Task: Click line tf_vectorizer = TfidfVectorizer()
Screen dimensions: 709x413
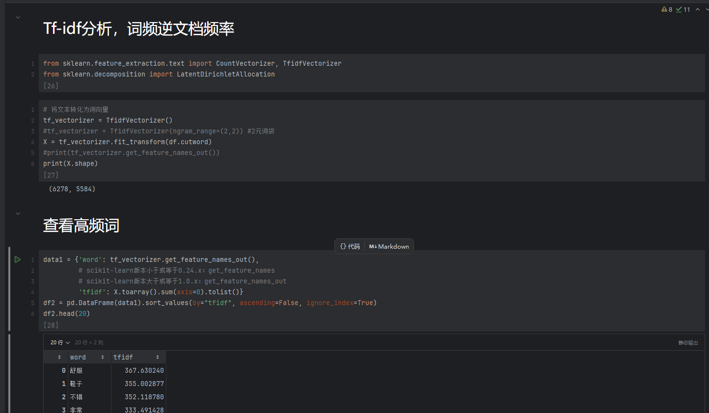Action: (x=108, y=120)
